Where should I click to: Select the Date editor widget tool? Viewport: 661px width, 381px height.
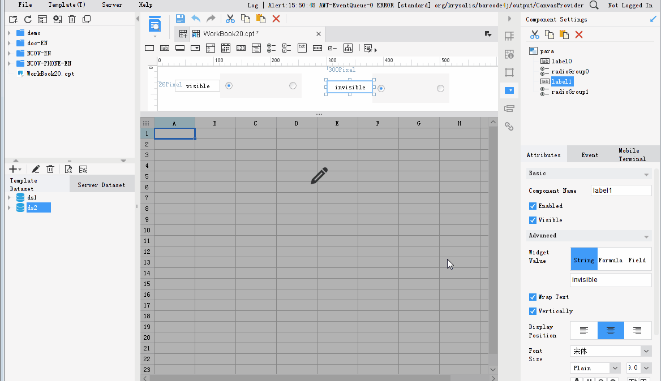(x=225, y=47)
